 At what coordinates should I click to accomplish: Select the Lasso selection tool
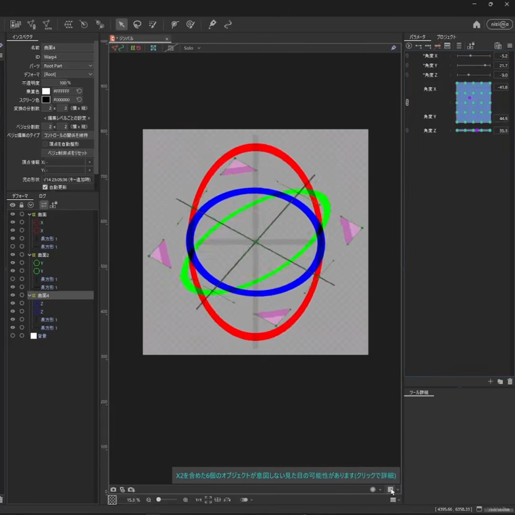[137, 24]
